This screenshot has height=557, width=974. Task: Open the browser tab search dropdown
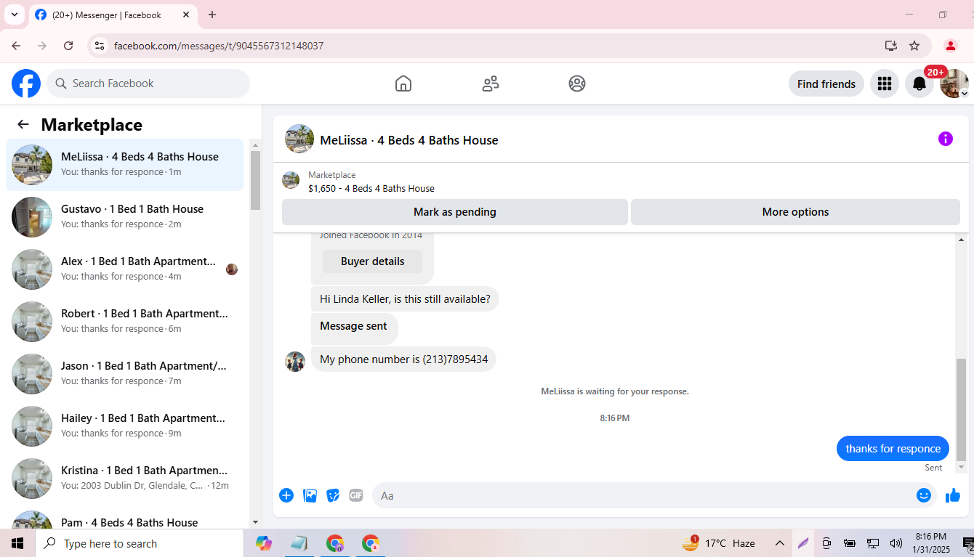pos(14,15)
